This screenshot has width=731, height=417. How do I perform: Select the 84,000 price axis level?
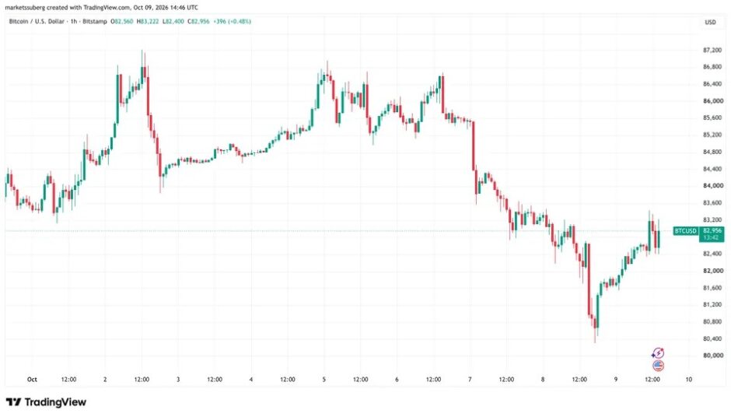tap(713, 186)
